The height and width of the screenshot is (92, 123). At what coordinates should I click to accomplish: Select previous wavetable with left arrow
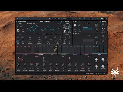37,24
